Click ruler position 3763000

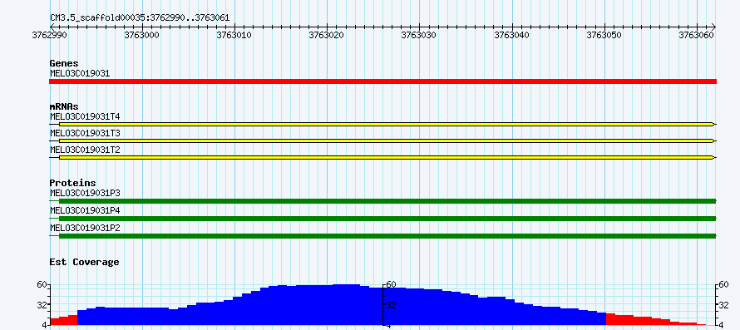(142, 35)
